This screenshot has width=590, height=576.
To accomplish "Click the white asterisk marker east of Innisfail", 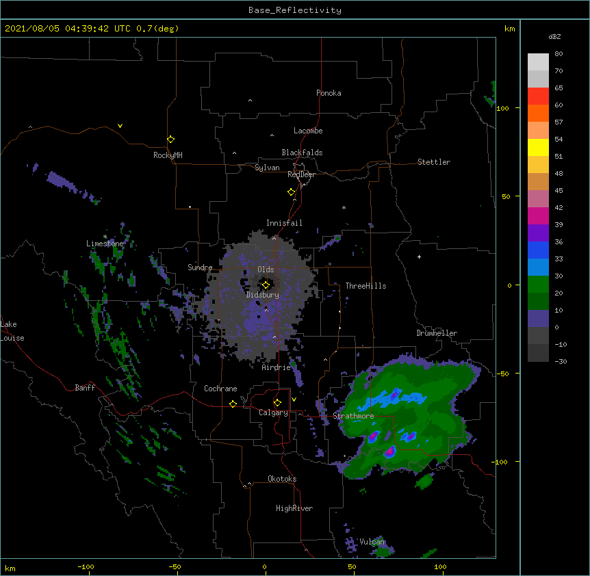I will [344, 207].
